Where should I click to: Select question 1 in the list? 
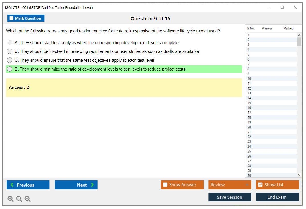[x=249, y=35]
